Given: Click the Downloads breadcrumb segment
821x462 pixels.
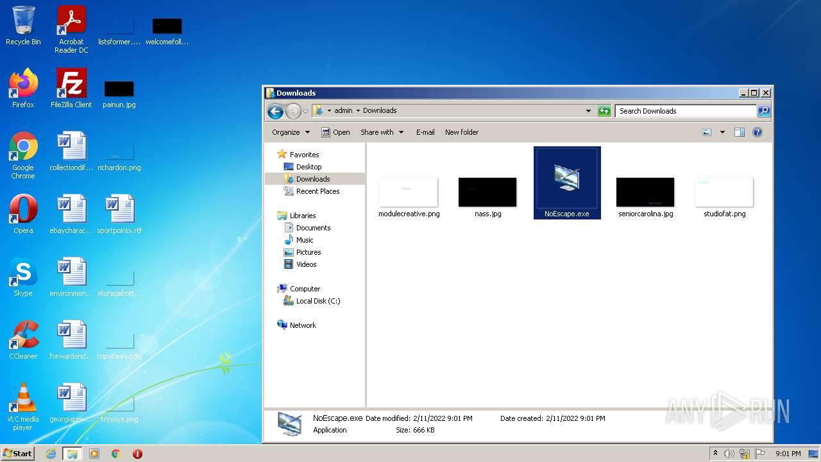Looking at the screenshot, I should pos(380,110).
